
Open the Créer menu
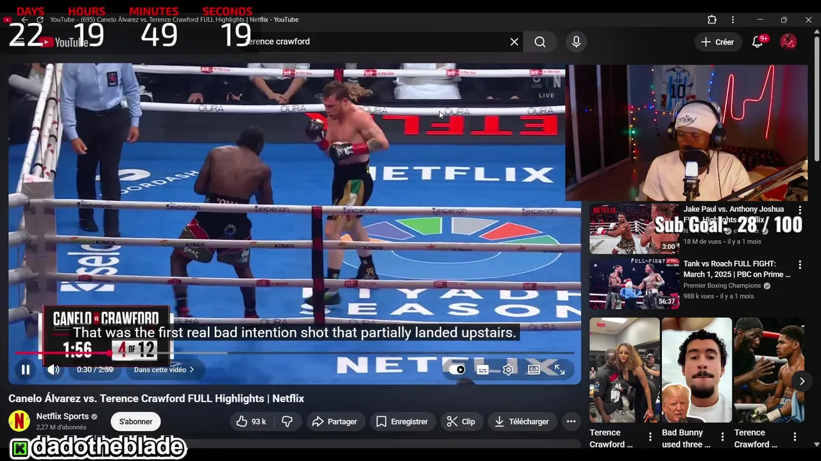click(x=717, y=42)
